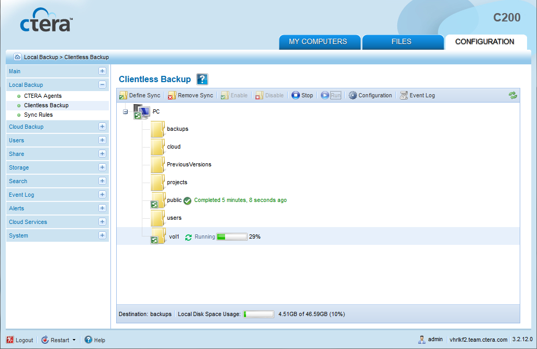The image size is (537, 349).
Task: Click the System sidebar label
Action: click(18, 235)
